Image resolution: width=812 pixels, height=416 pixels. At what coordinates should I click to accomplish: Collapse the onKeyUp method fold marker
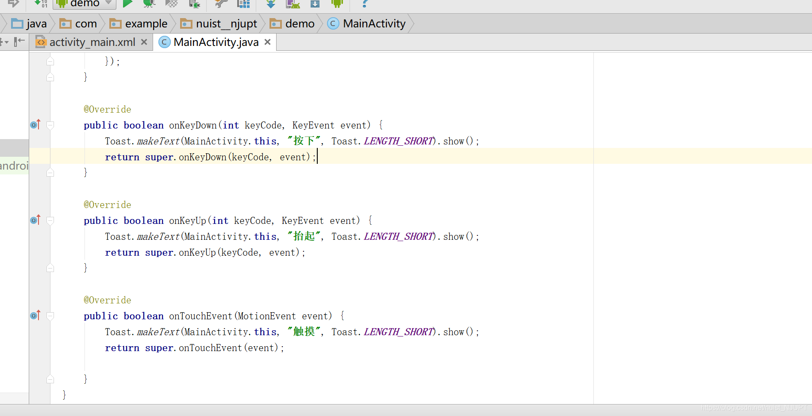point(50,221)
